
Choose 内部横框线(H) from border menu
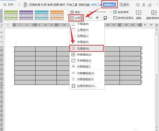(x=87, y=73)
